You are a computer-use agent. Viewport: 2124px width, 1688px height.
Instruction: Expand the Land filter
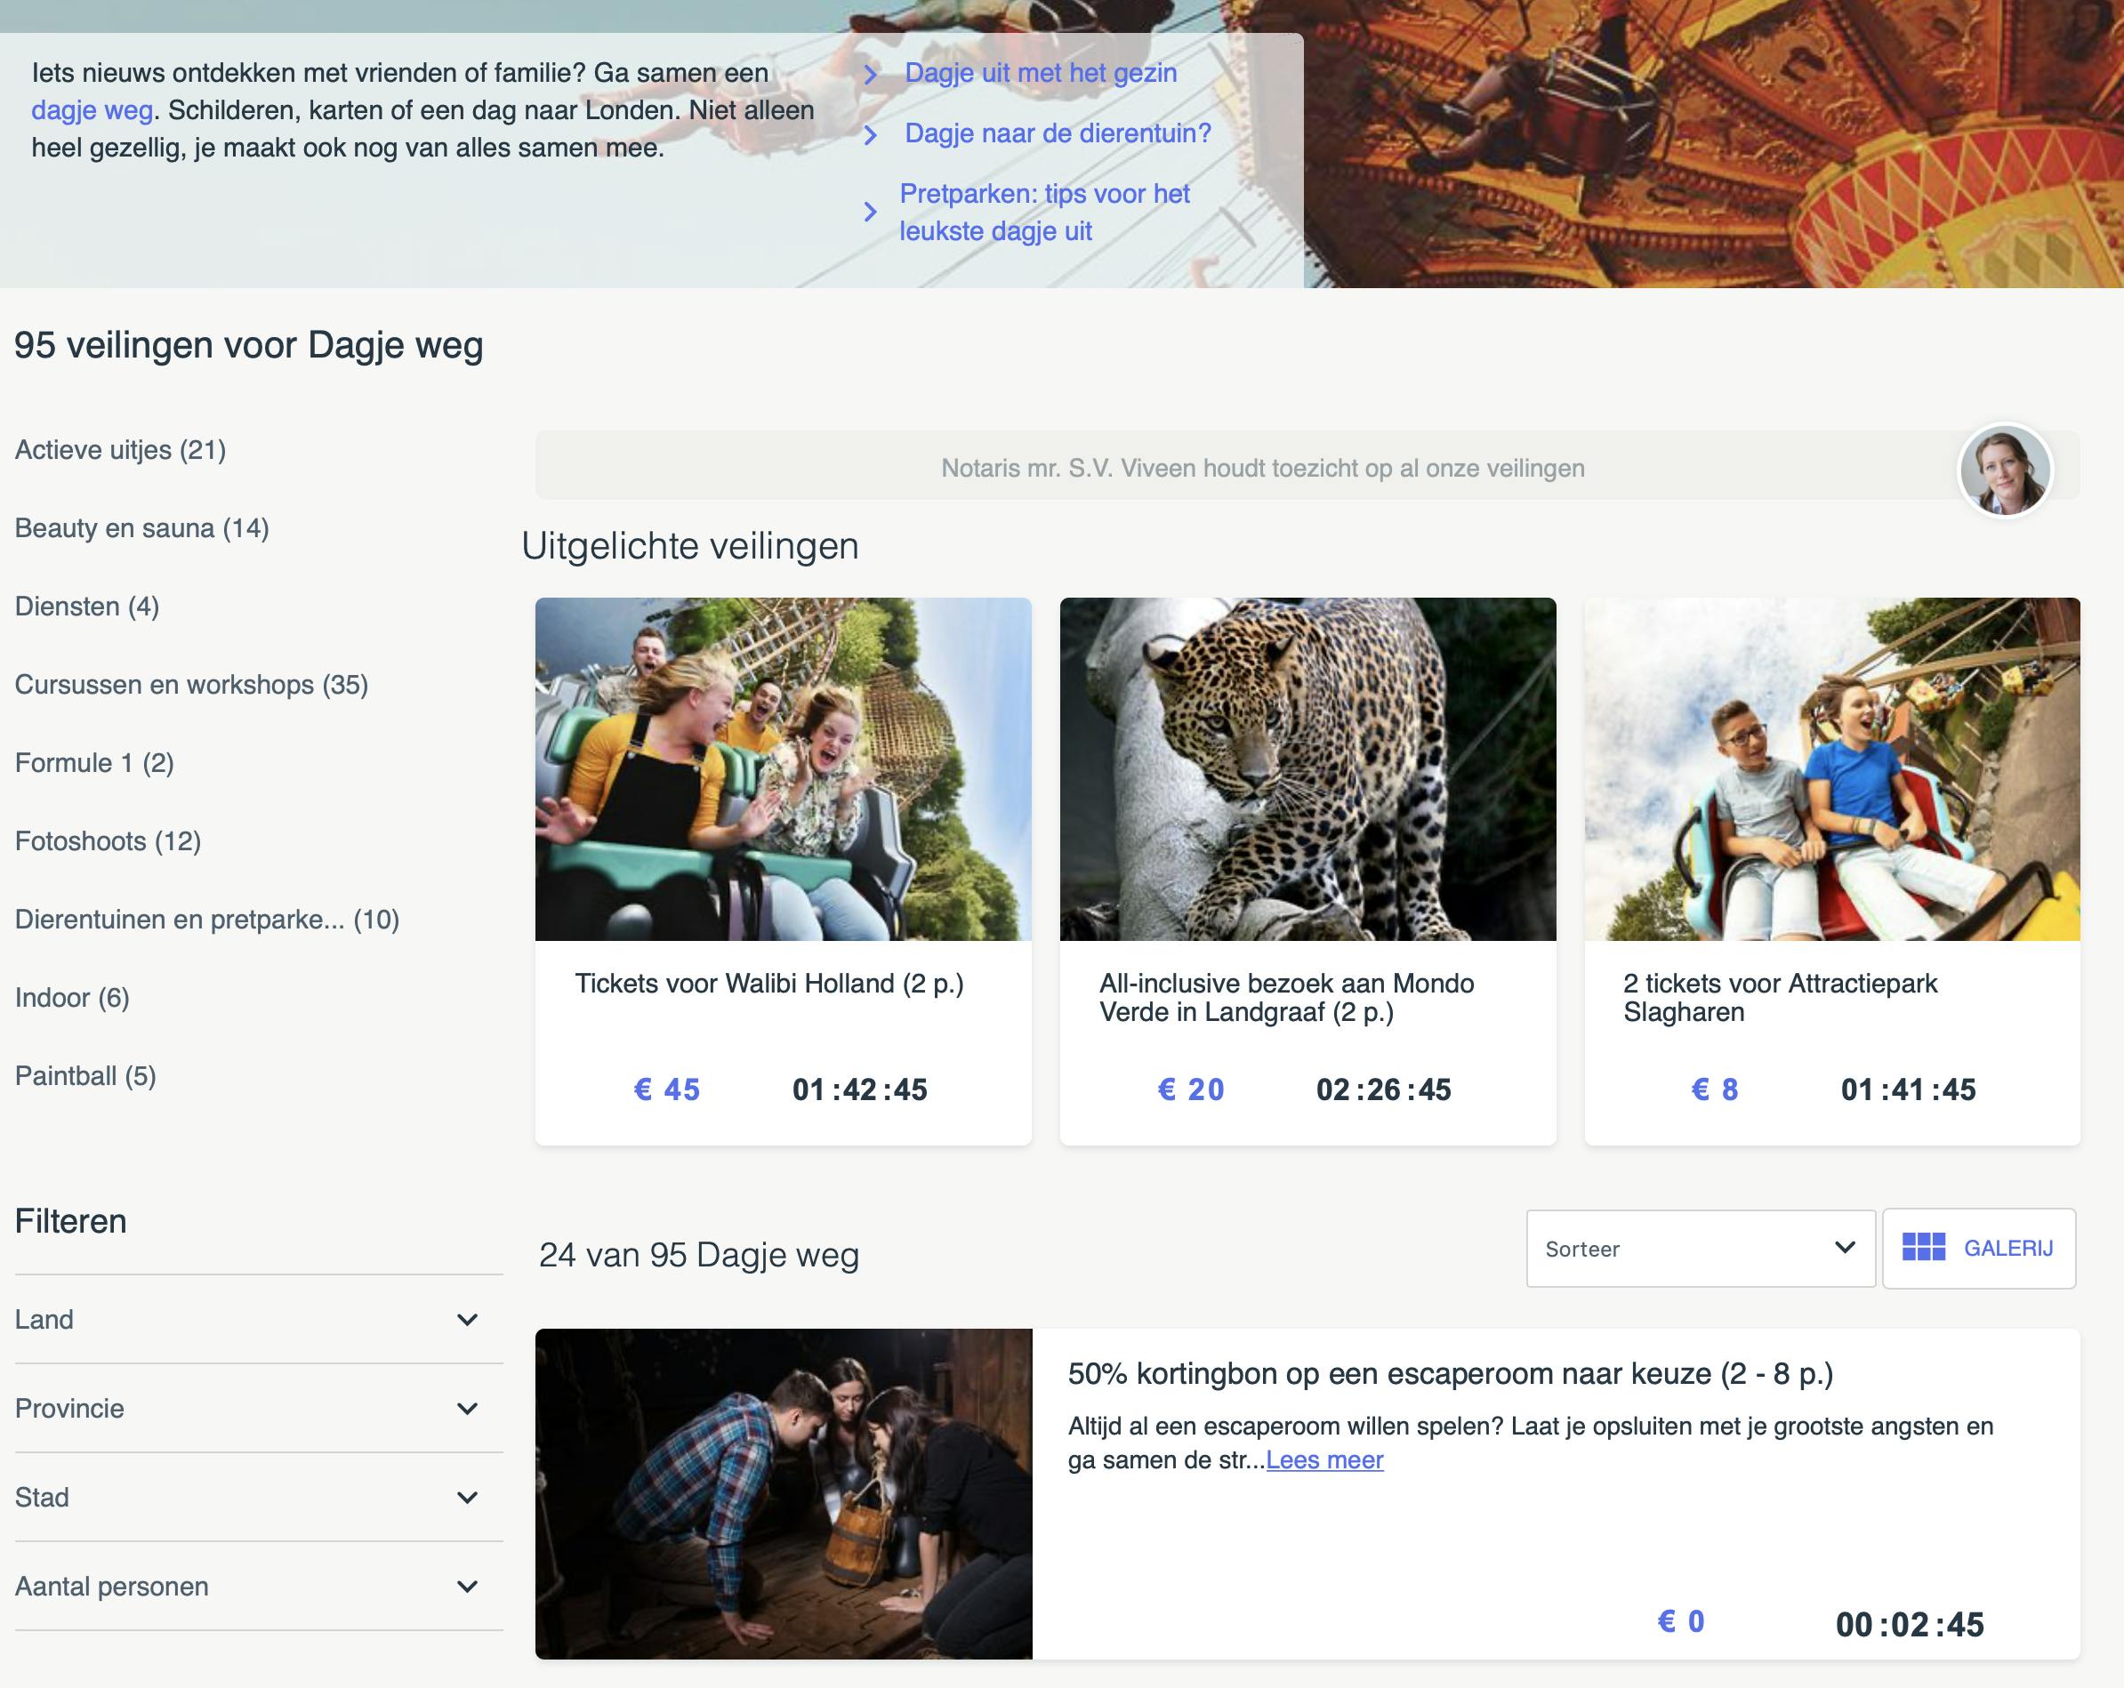(x=467, y=1319)
